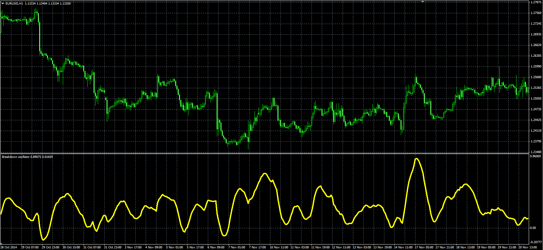Click the 1.25990 price scale label
Viewport: 543px width, 250px height.
[536, 66]
